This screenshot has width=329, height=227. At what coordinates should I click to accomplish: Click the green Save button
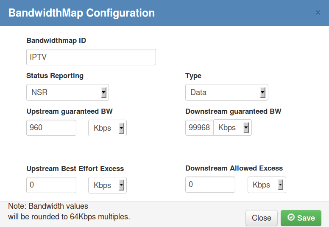pyautogui.click(x=301, y=218)
